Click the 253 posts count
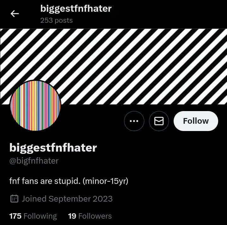The height and width of the screenshot is (225, 227). [x=57, y=21]
